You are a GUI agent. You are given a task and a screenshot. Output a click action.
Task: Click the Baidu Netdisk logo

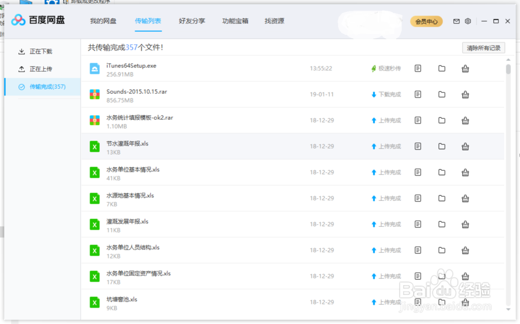click(38, 20)
